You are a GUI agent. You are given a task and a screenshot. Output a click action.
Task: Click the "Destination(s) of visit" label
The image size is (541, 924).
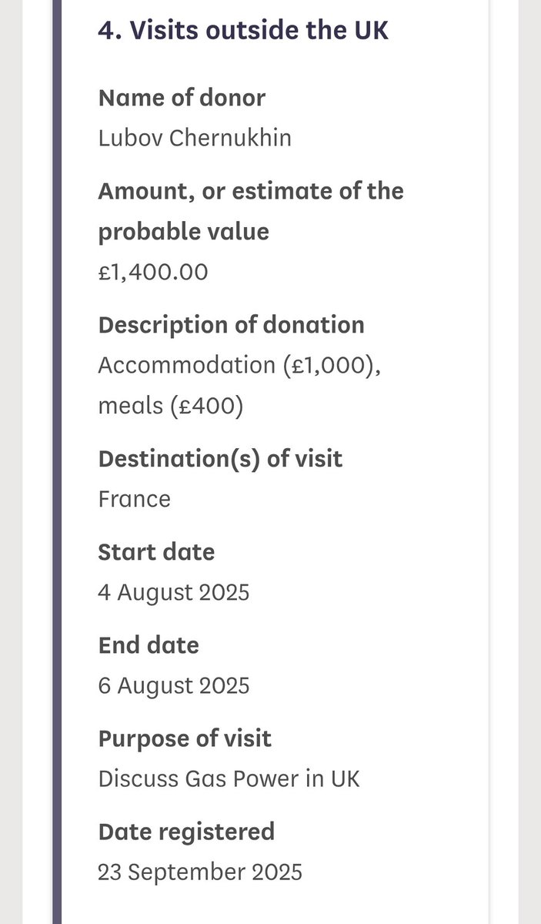tap(220, 459)
